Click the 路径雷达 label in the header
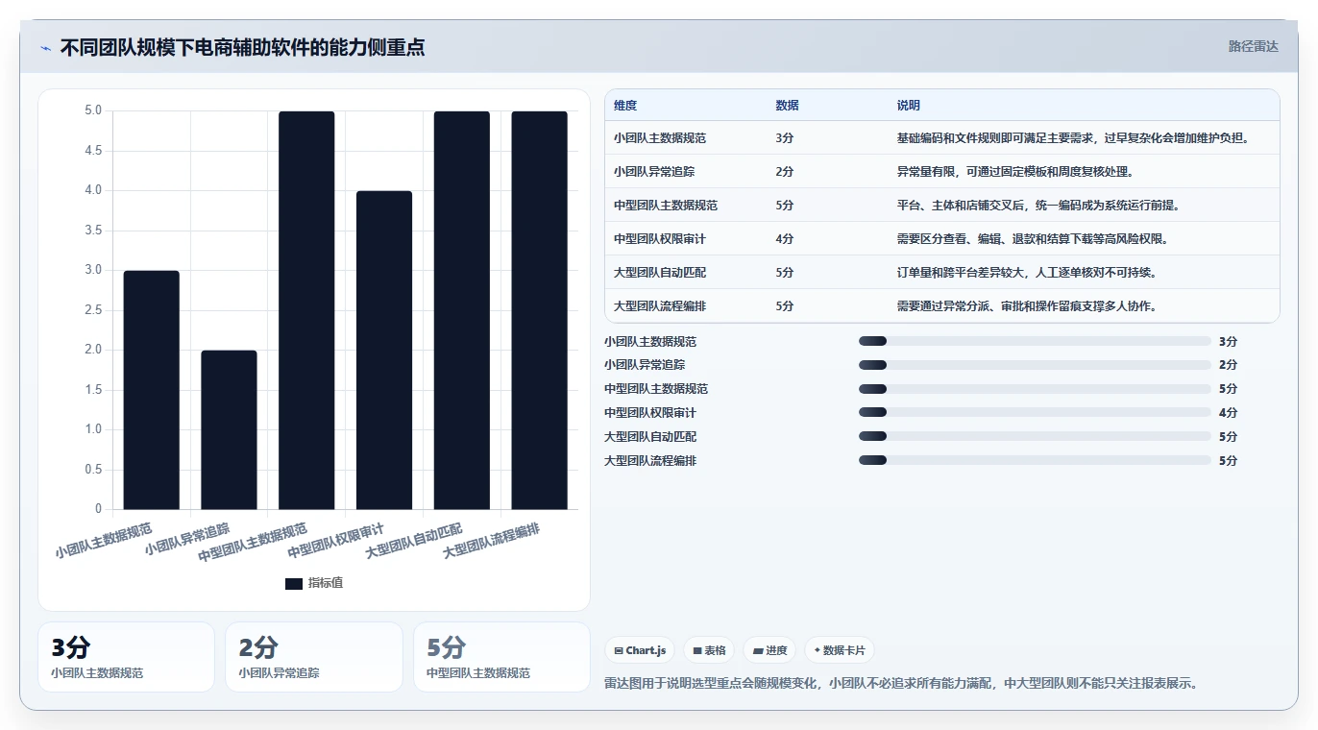This screenshot has height=730, width=1318. tap(1253, 46)
